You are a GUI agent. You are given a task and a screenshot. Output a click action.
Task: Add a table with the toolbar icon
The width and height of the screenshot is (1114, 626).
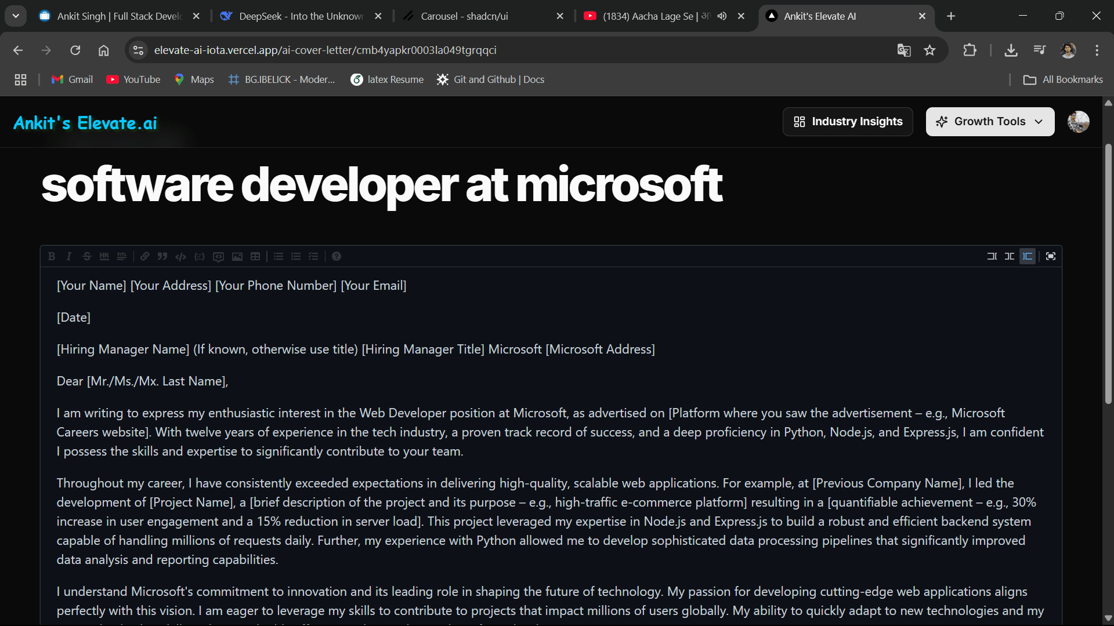(255, 256)
